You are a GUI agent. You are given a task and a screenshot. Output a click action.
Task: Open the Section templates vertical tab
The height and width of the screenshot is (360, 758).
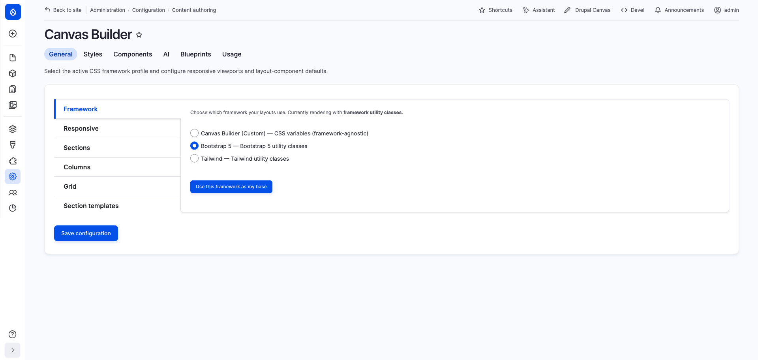click(117, 206)
